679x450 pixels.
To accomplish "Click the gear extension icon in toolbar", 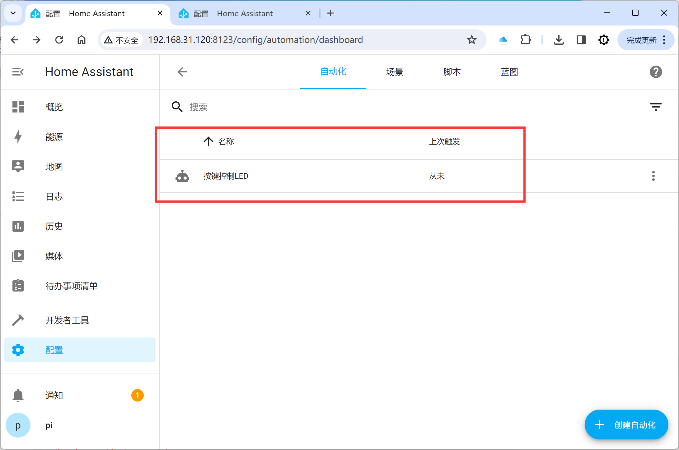I will point(604,40).
